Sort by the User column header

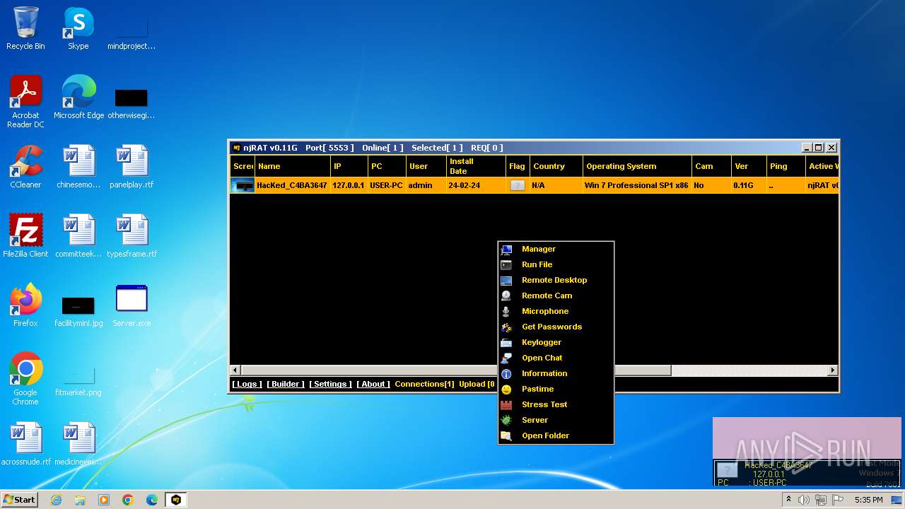click(x=426, y=166)
